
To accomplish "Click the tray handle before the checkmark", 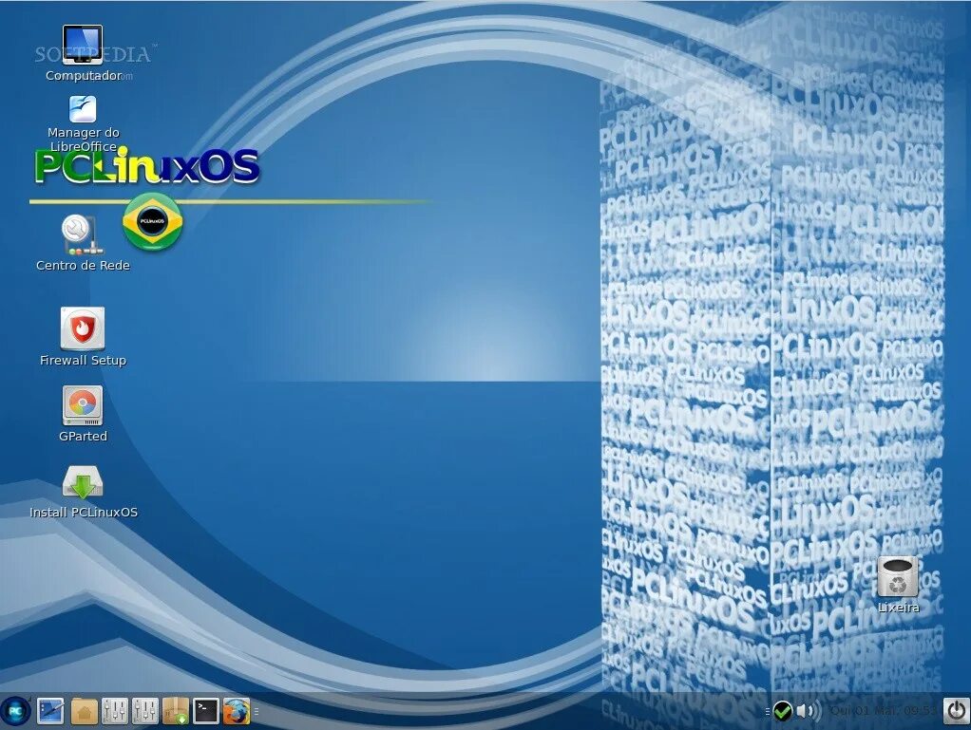I will 768,711.
